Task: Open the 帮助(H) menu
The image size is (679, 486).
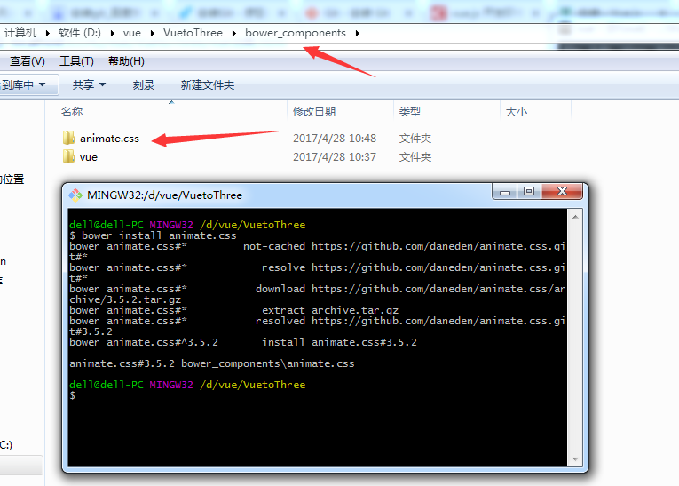Action: pos(126,61)
